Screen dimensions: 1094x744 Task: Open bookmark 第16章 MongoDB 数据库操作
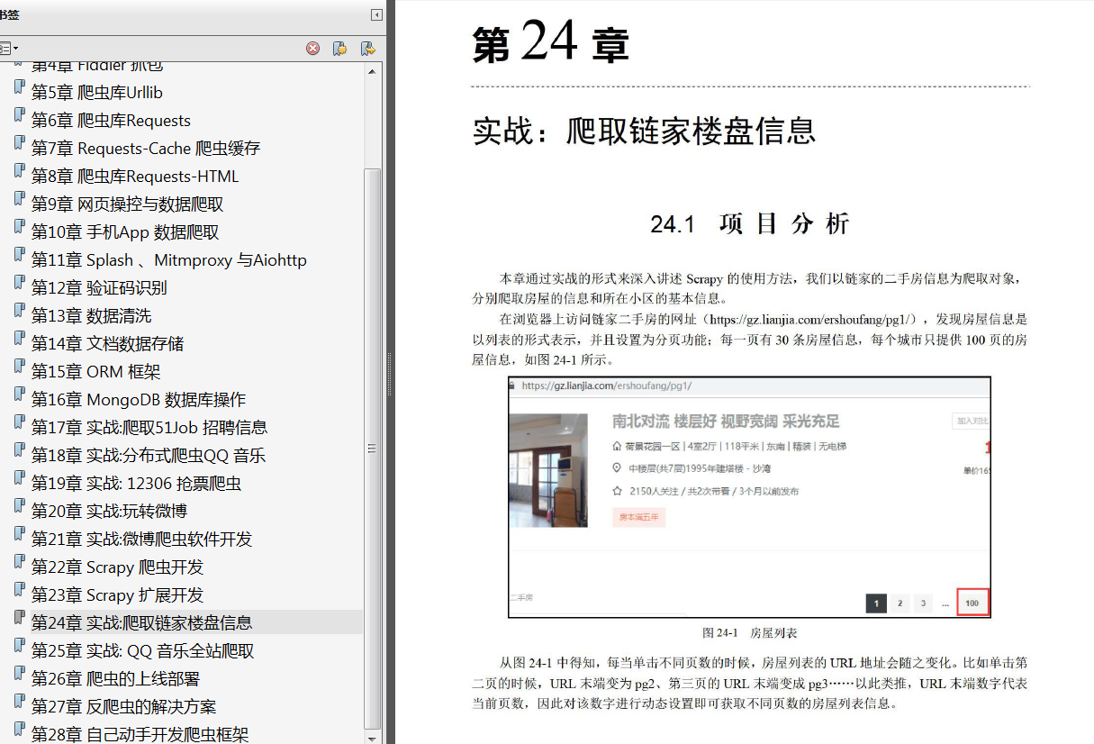click(x=139, y=400)
